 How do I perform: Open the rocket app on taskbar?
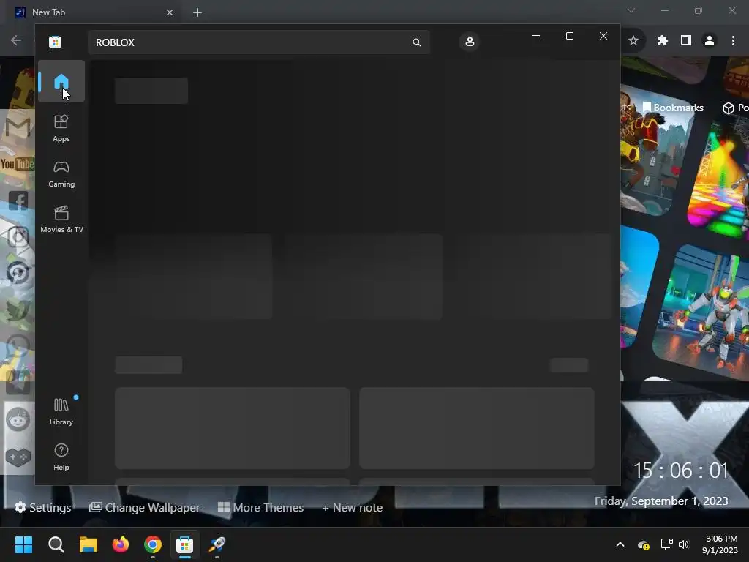point(217,544)
